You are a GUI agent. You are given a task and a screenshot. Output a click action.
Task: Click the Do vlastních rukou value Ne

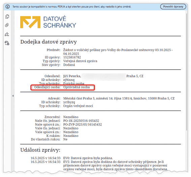click(65, 140)
